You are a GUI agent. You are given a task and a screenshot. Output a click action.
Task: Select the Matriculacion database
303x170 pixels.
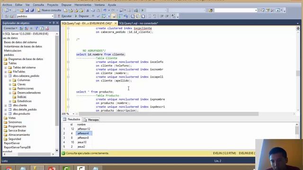[x=13, y=51]
